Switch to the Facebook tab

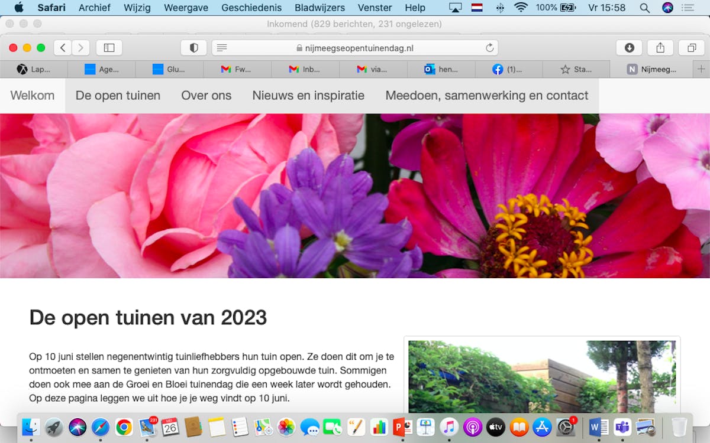[x=509, y=69]
